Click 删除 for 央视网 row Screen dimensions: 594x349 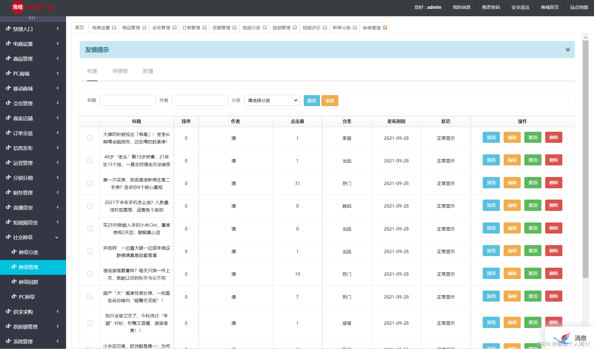554,251
